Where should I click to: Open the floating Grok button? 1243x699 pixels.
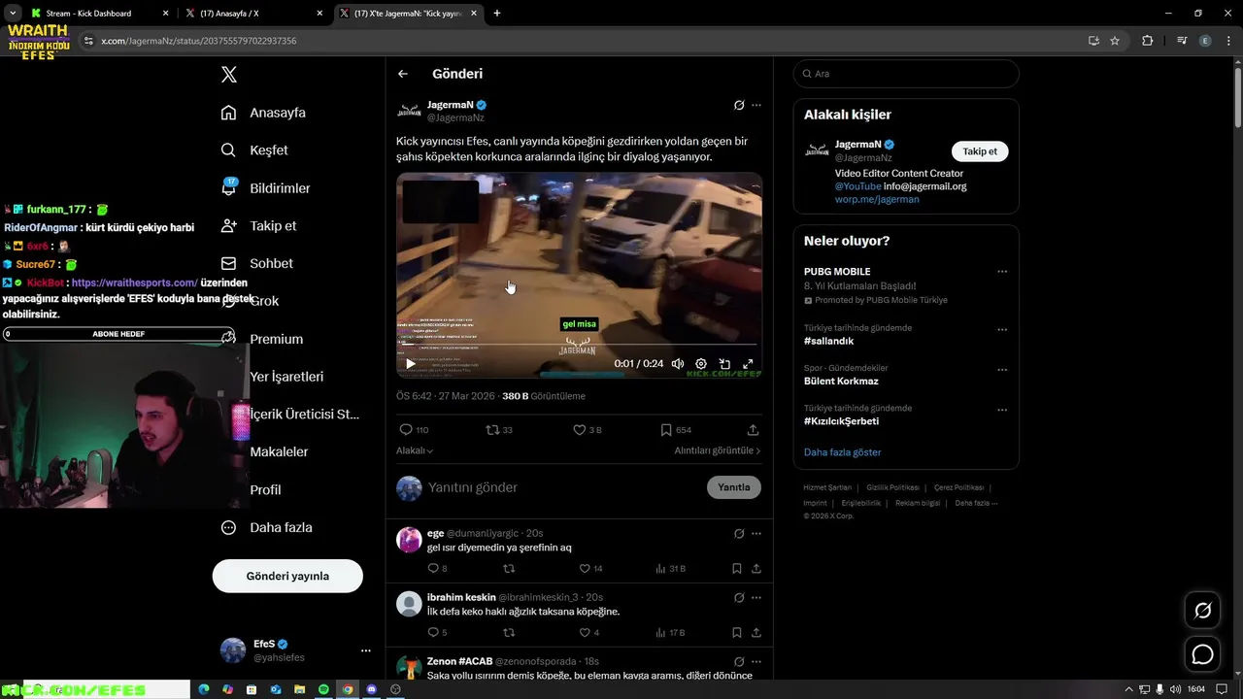tap(1202, 611)
